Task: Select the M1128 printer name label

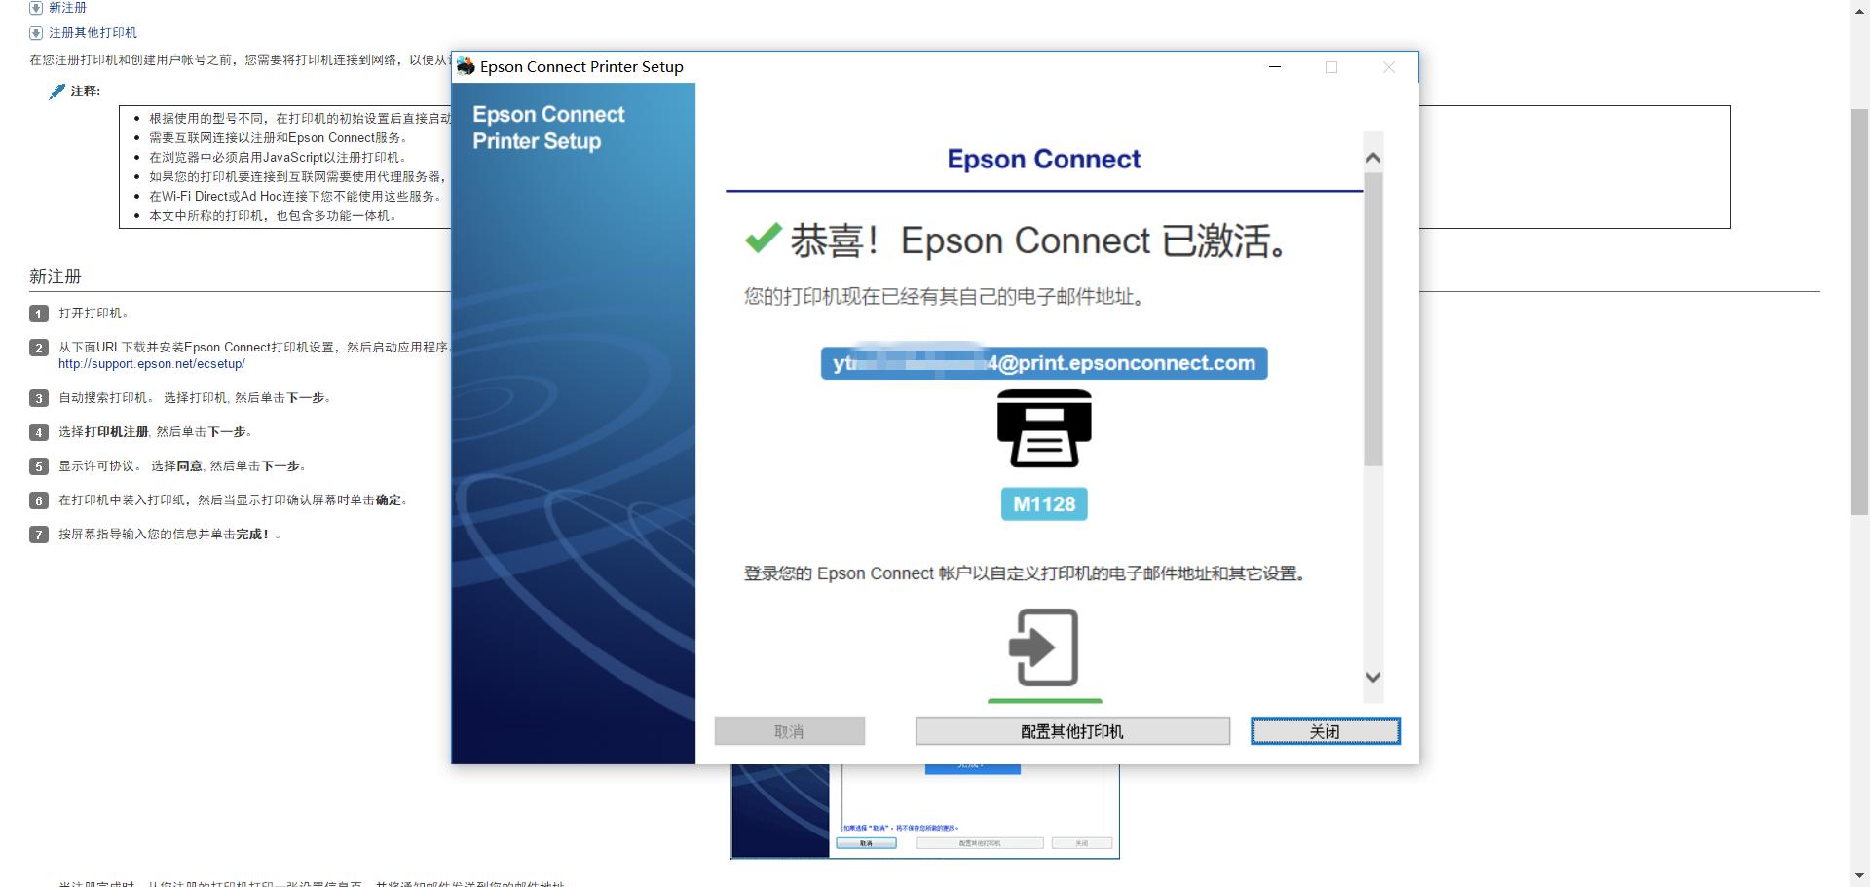Action: (1044, 504)
